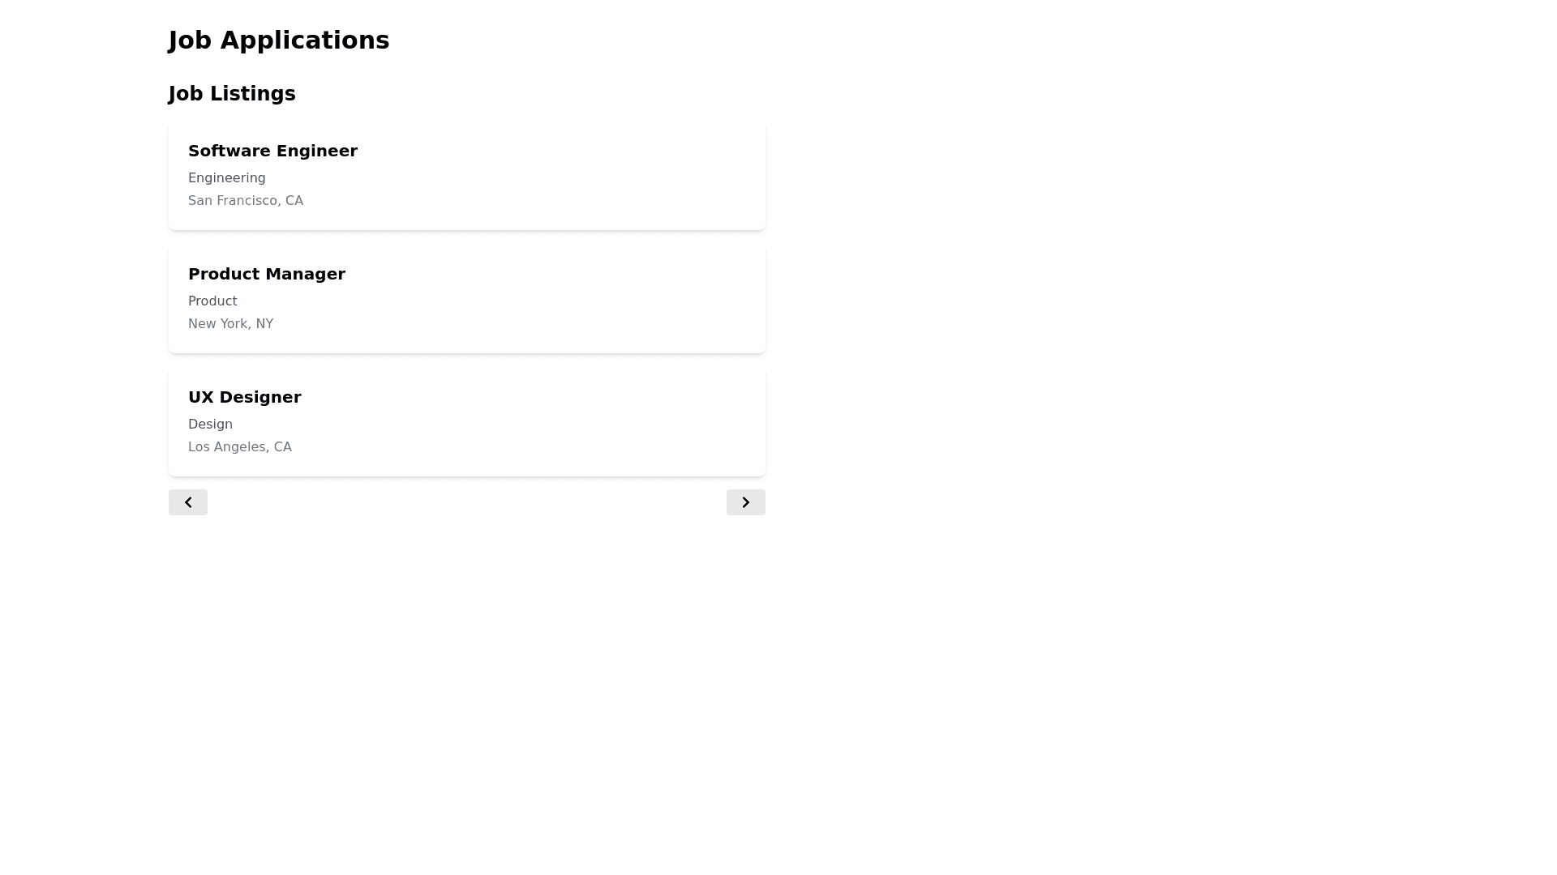The height and width of the screenshot is (875, 1557).
Task: Click the Job Applications page heading
Action: 278,41
